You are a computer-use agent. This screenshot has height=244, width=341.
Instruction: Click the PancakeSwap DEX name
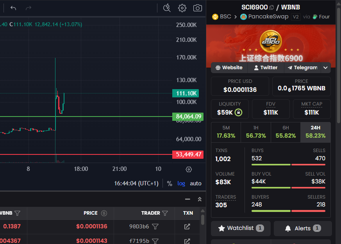pos(268,17)
